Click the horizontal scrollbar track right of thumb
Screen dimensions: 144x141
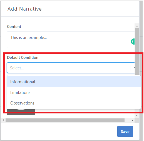pyautogui.click(x=127, y=120)
